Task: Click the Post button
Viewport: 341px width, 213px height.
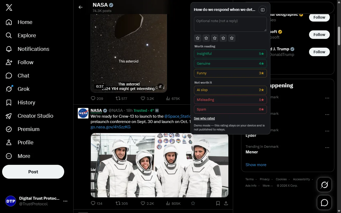Action: [x=33, y=172]
